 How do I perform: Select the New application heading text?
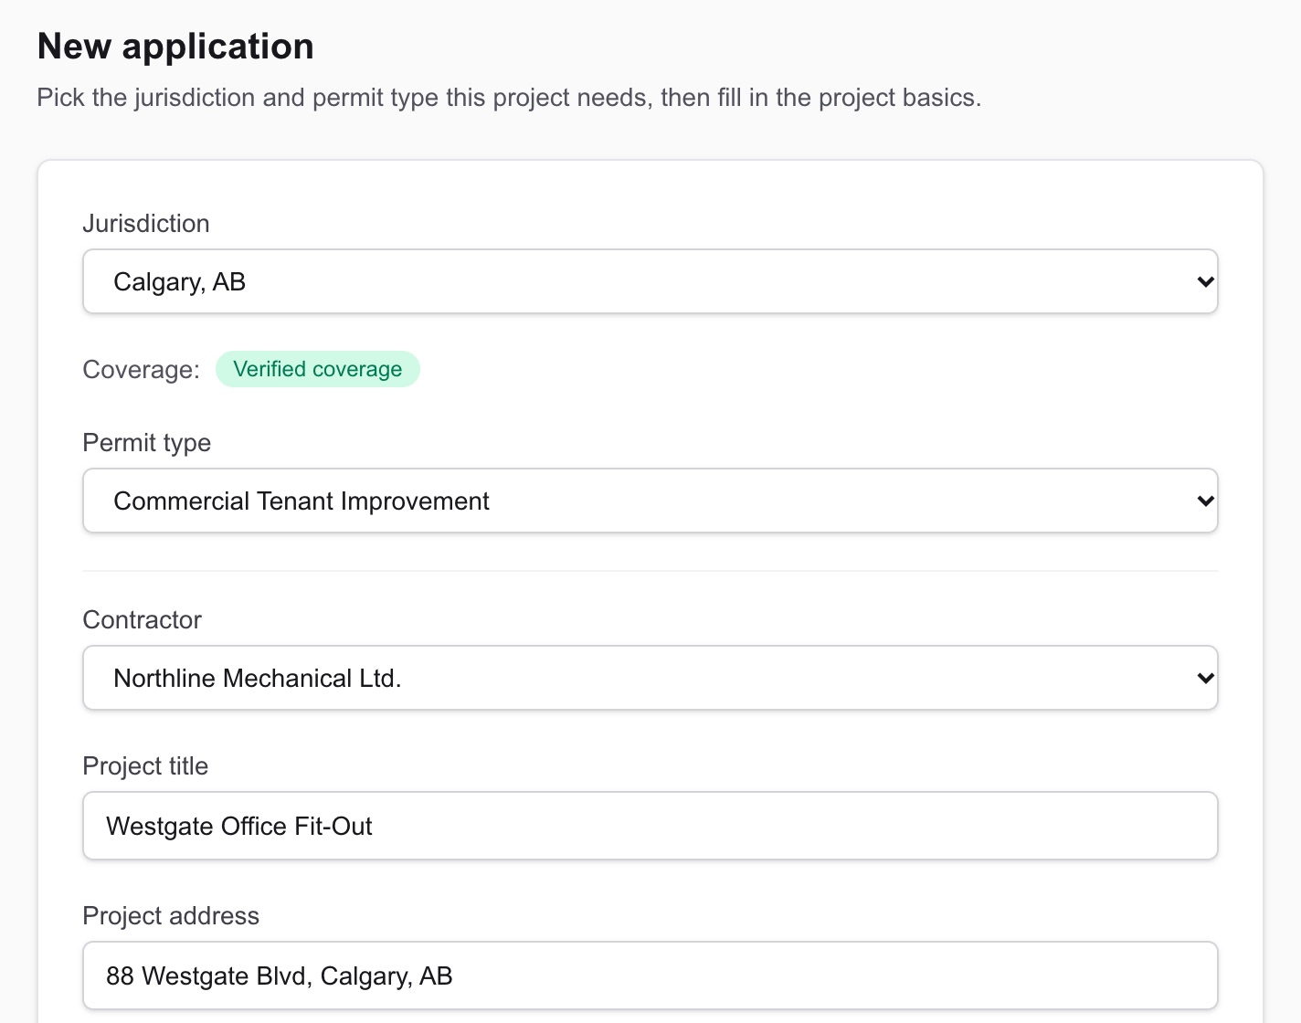[175, 47]
